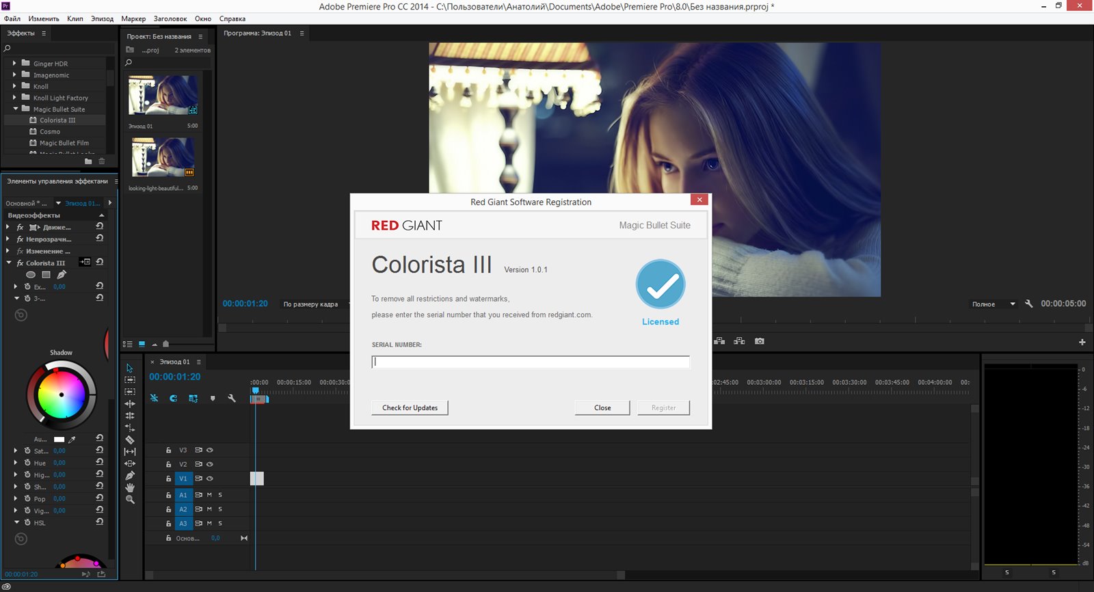1094x592 pixels.
Task: Collapse the Magic Bullet Suite folder
Action: (15, 109)
